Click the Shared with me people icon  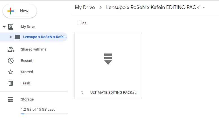coord(11,49)
